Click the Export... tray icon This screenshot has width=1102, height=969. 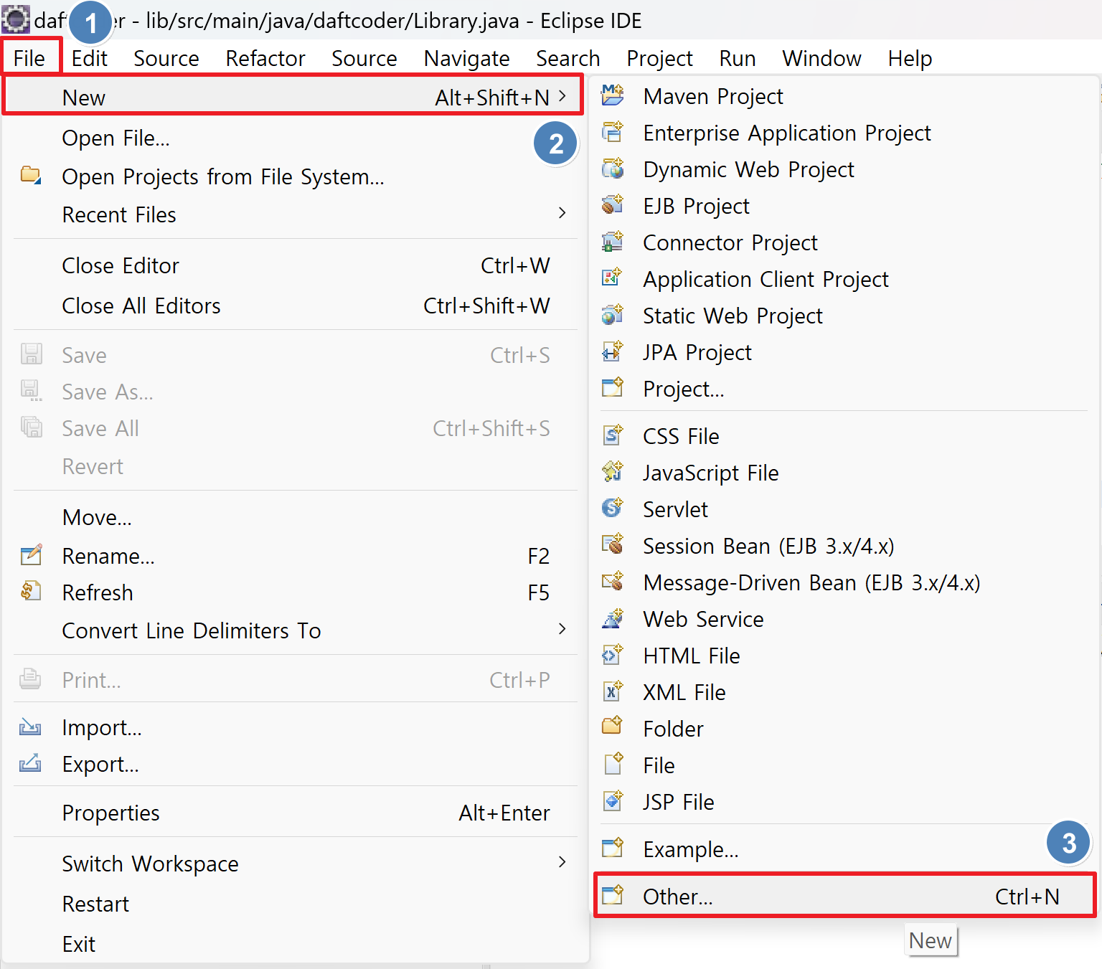point(30,763)
